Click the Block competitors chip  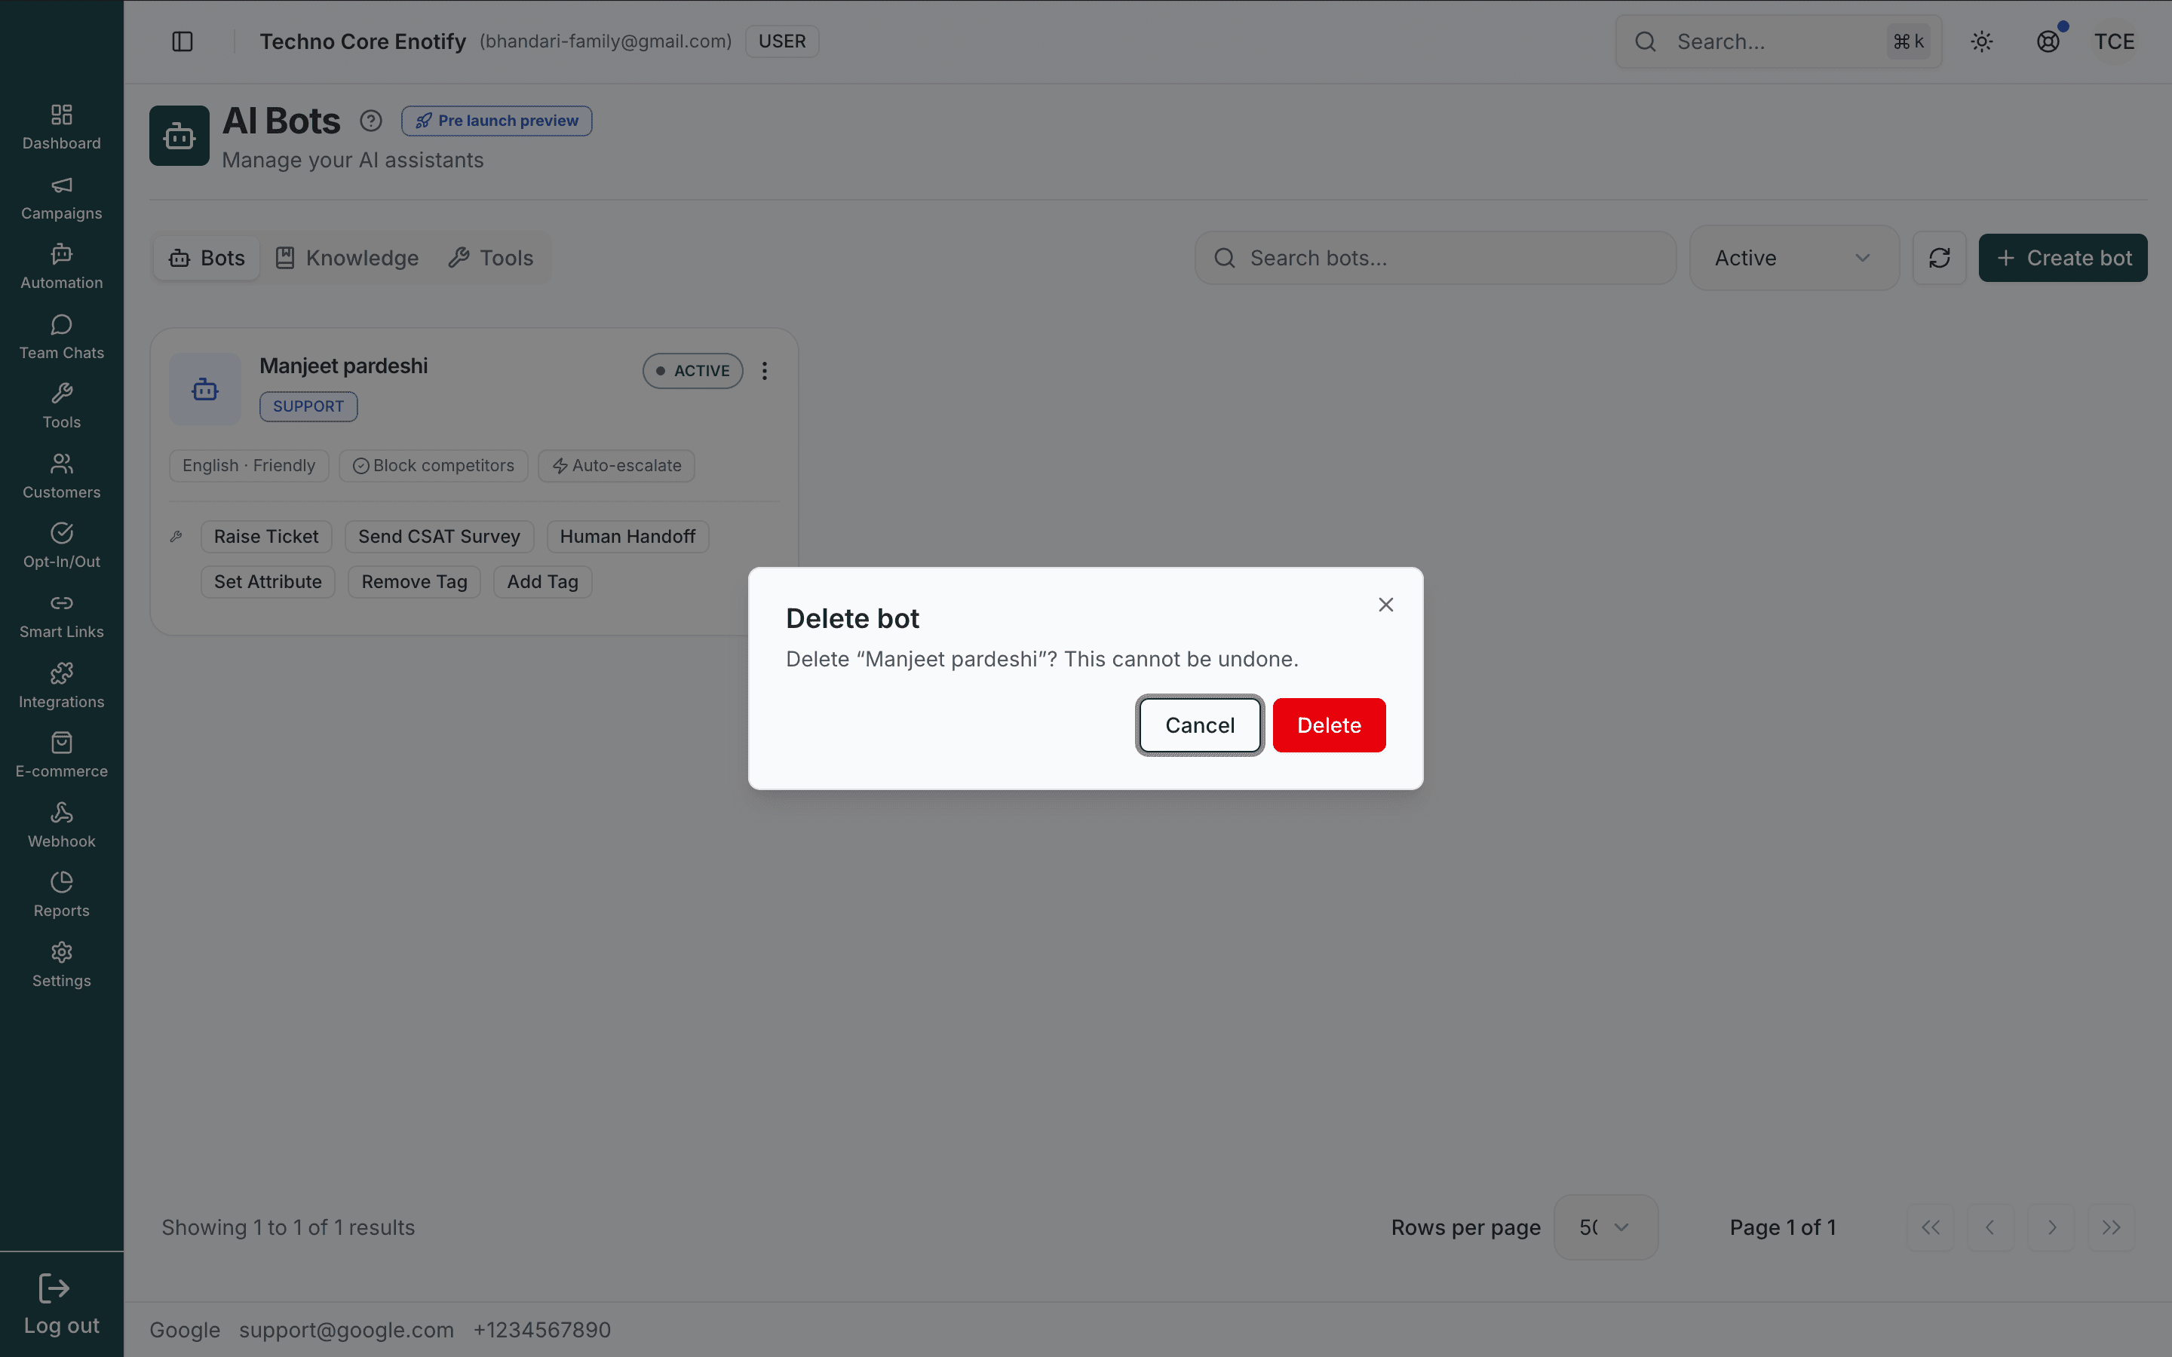[x=434, y=466]
